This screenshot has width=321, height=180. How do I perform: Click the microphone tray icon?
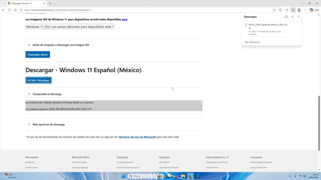295,176
